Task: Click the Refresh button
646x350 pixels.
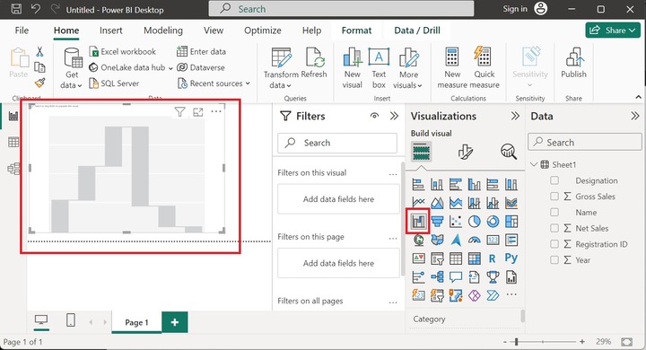Action: (x=314, y=63)
